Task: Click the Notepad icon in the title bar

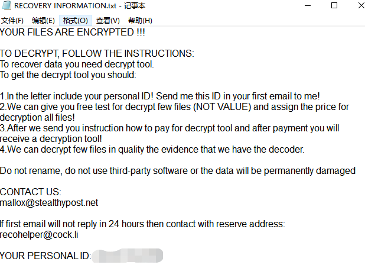Action: (7, 6)
